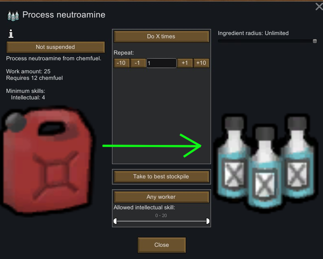Click the minimum intellectual skill slider handle
Viewport: 323px width, 259px height.
[x=115, y=221]
